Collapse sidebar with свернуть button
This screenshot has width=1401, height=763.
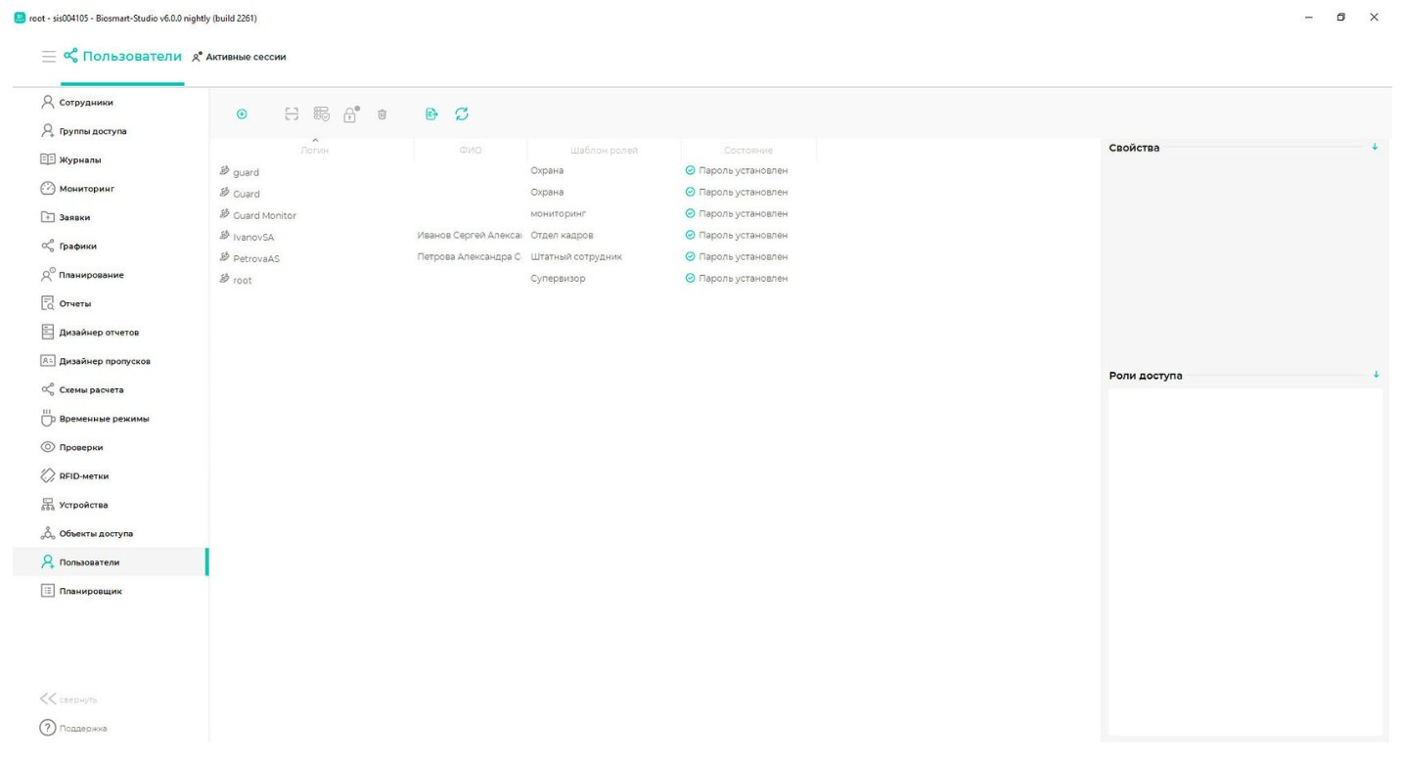[x=68, y=699]
